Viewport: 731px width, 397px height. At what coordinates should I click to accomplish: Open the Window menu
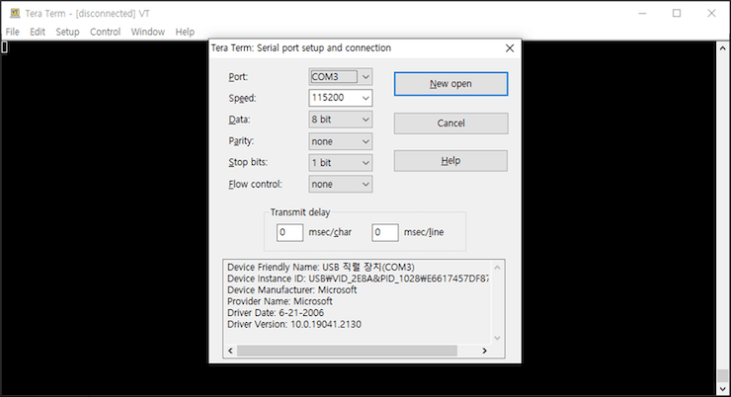(147, 32)
